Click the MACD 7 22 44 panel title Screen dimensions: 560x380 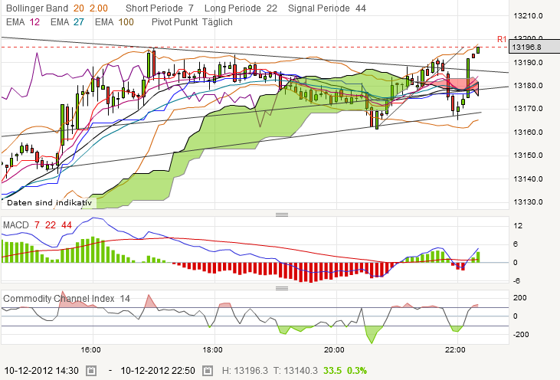[x=38, y=225]
